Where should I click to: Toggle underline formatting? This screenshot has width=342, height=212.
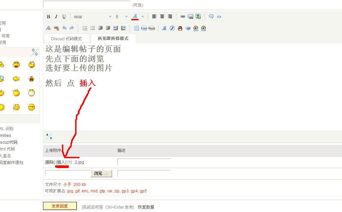(64, 17)
